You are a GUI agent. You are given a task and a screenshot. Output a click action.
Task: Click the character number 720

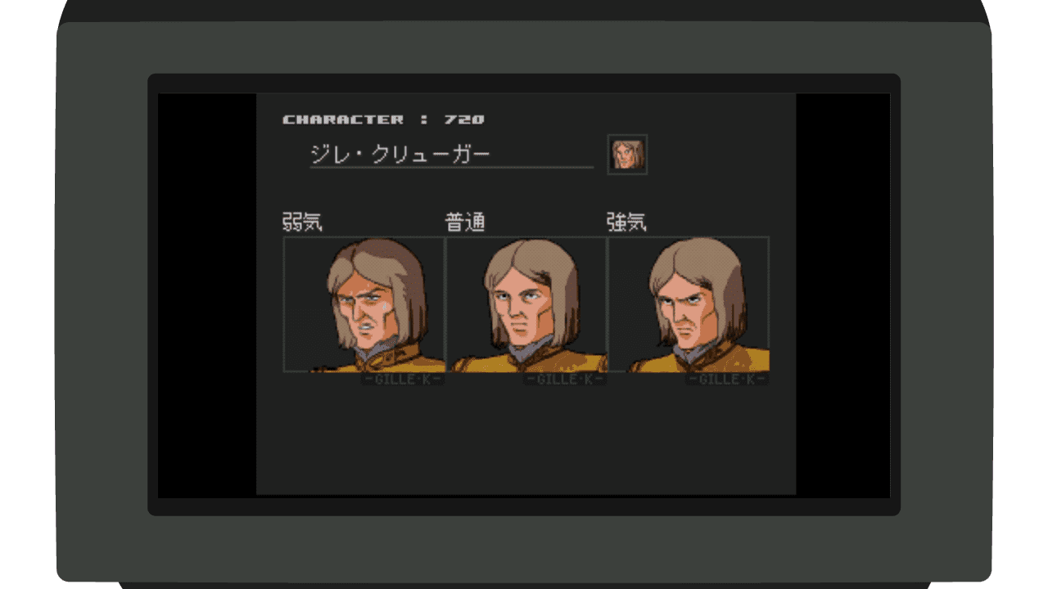[x=464, y=119]
